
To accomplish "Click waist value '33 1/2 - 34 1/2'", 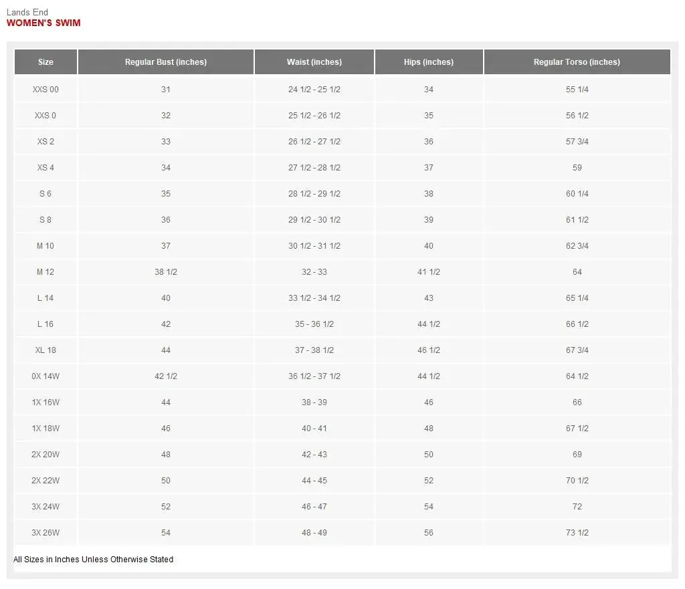I will coord(314,298).
